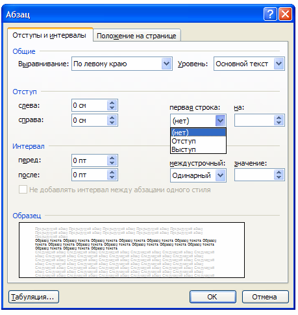This screenshot has width=298, height=315.
Task: Click the первая строка label
Action: point(195,107)
